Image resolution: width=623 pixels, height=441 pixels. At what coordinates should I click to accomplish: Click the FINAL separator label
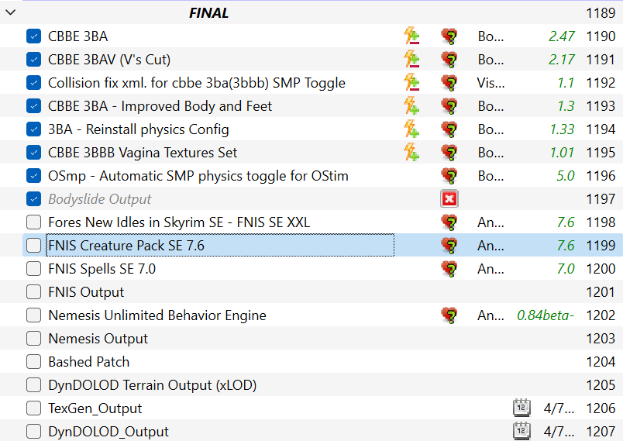(x=208, y=12)
